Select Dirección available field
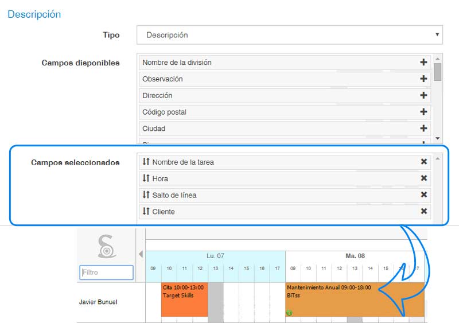 tap(285, 95)
